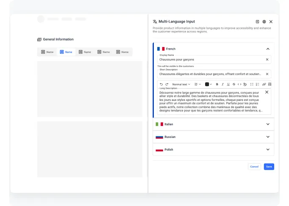289x206 pixels.
Task: Expand the Russian language section
Action: [268, 137]
